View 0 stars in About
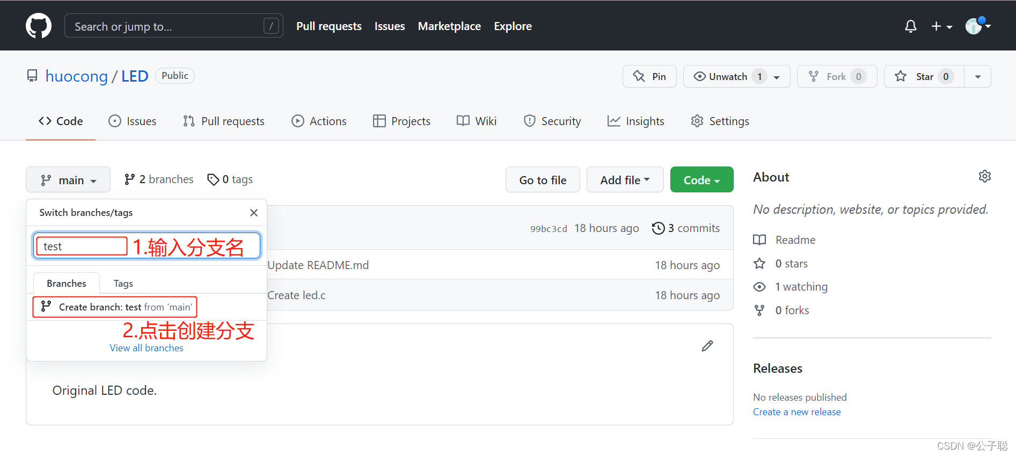Image resolution: width=1016 pixels, height=456 pixels. tap(781, 264)
